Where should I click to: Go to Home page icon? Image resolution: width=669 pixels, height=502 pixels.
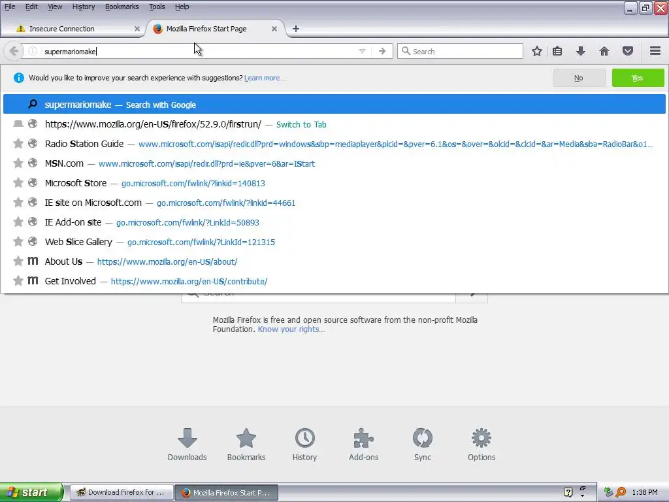[604, 51]
